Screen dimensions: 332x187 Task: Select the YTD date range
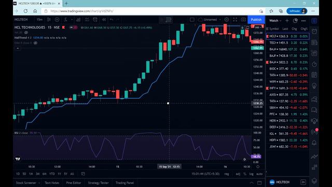pos(52,174)
